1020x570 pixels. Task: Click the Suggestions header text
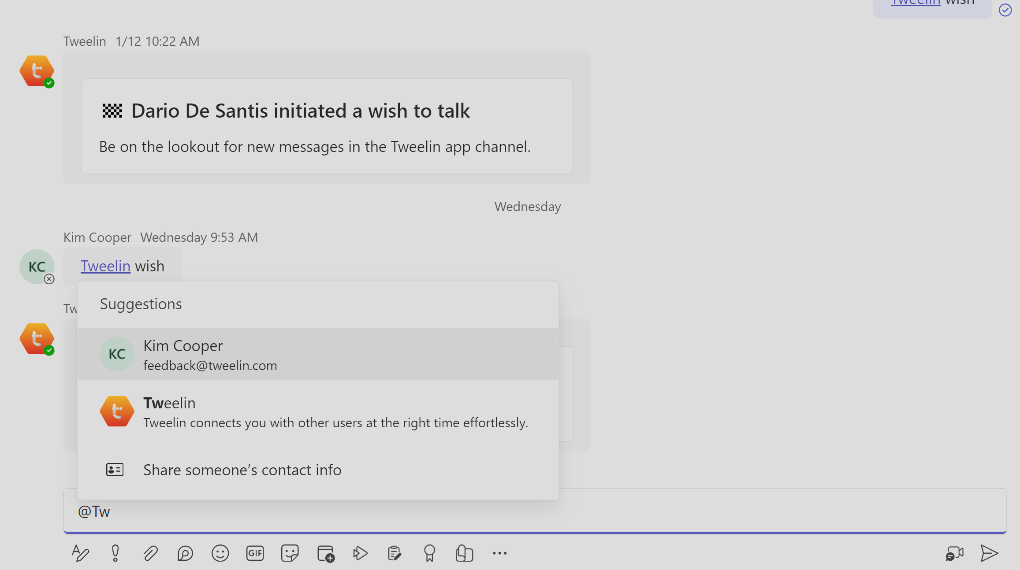pyautogui.click(x=141, y=304)
